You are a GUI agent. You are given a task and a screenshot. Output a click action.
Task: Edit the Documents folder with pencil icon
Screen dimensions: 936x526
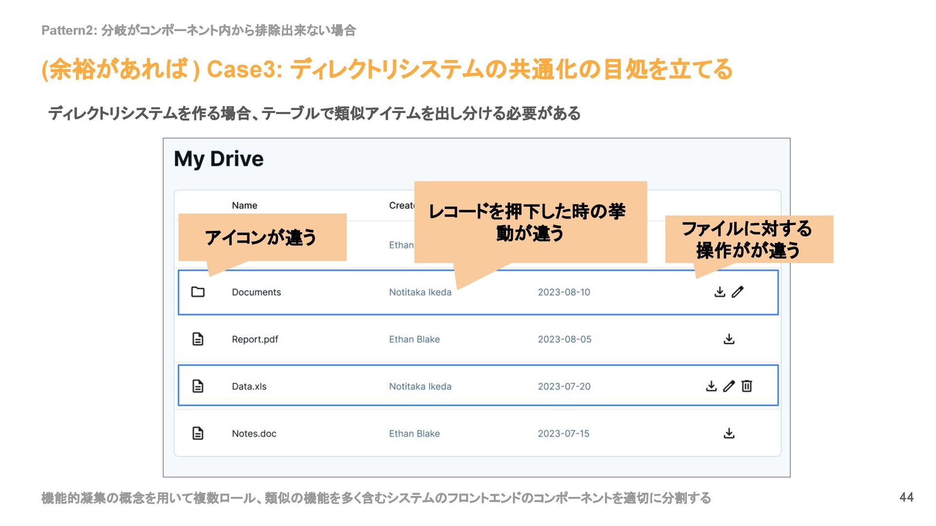(738, 292)
